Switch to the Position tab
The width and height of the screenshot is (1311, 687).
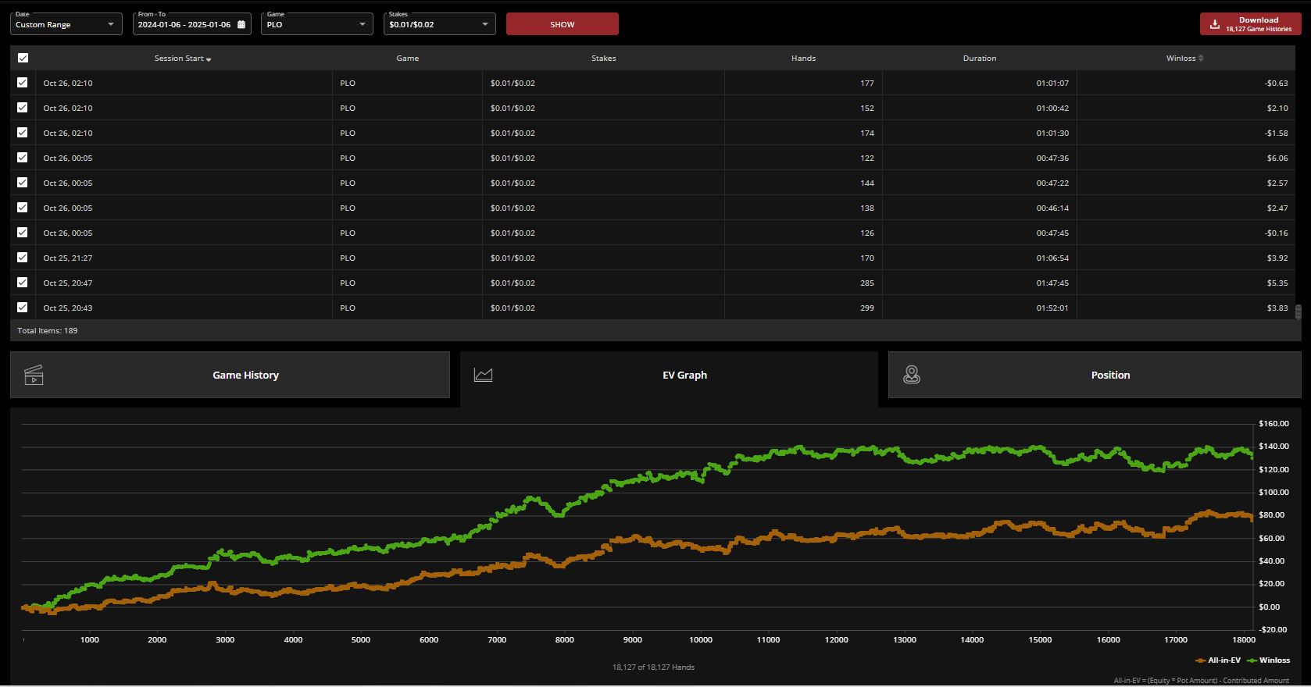pyautogui.click(x=1109, y=376)
